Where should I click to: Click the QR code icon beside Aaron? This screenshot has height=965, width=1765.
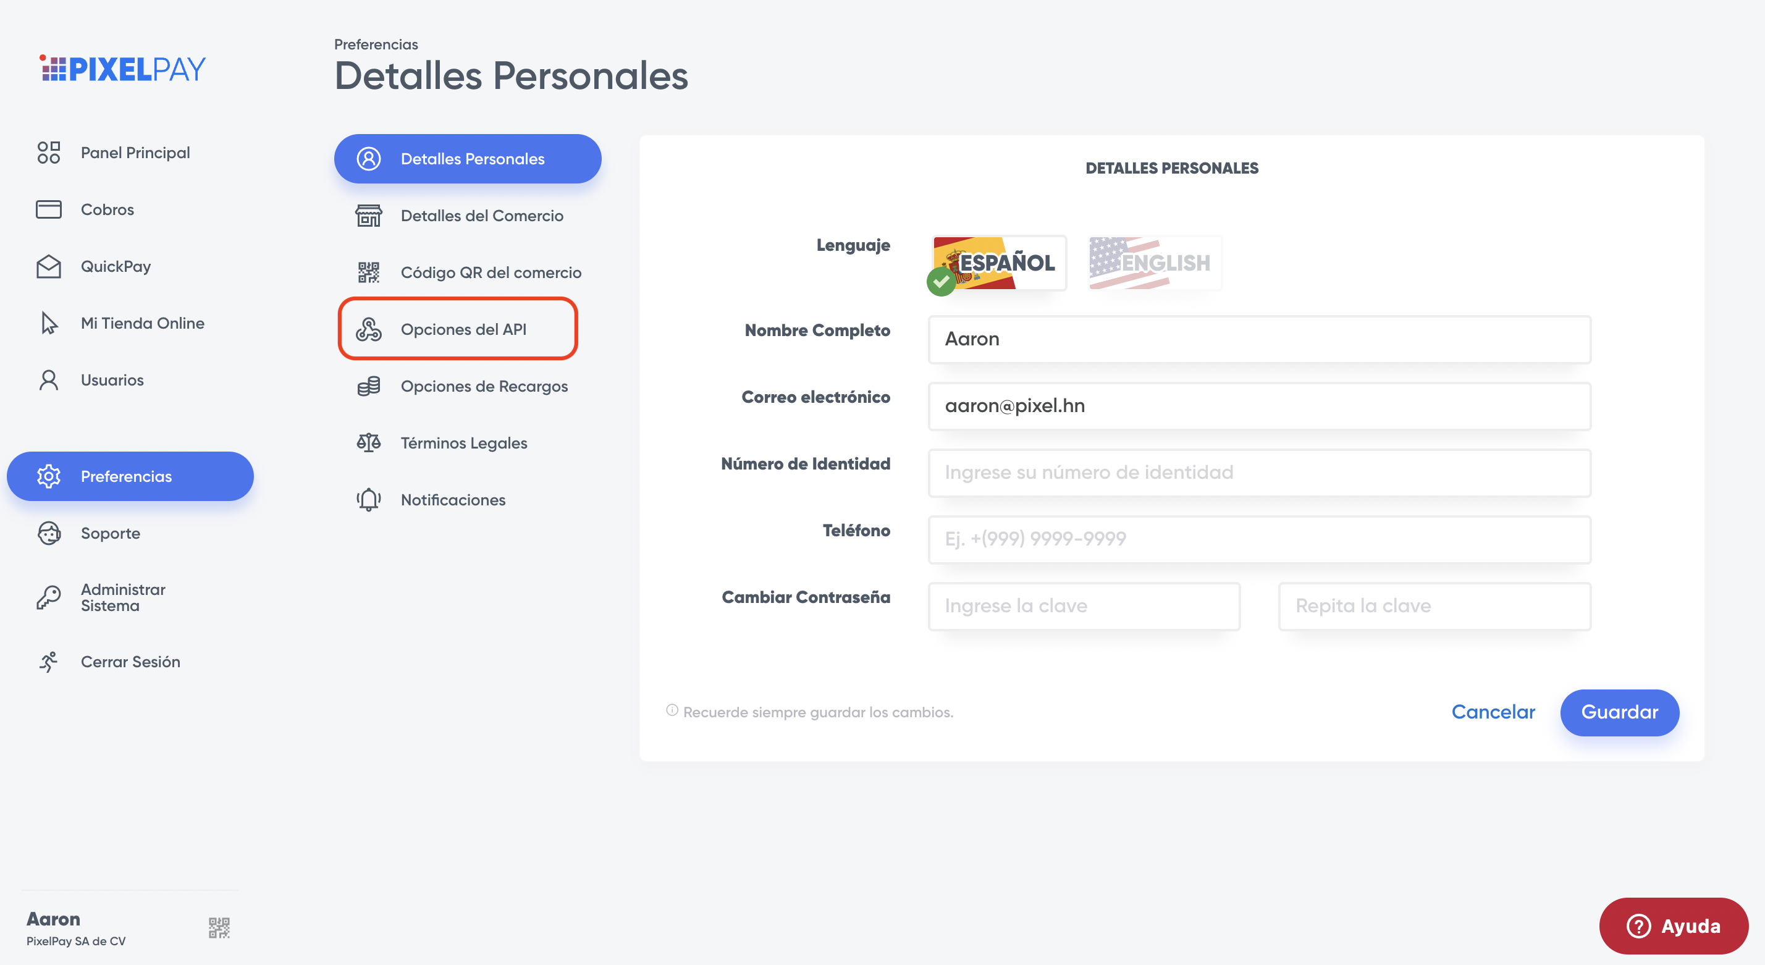219,927
